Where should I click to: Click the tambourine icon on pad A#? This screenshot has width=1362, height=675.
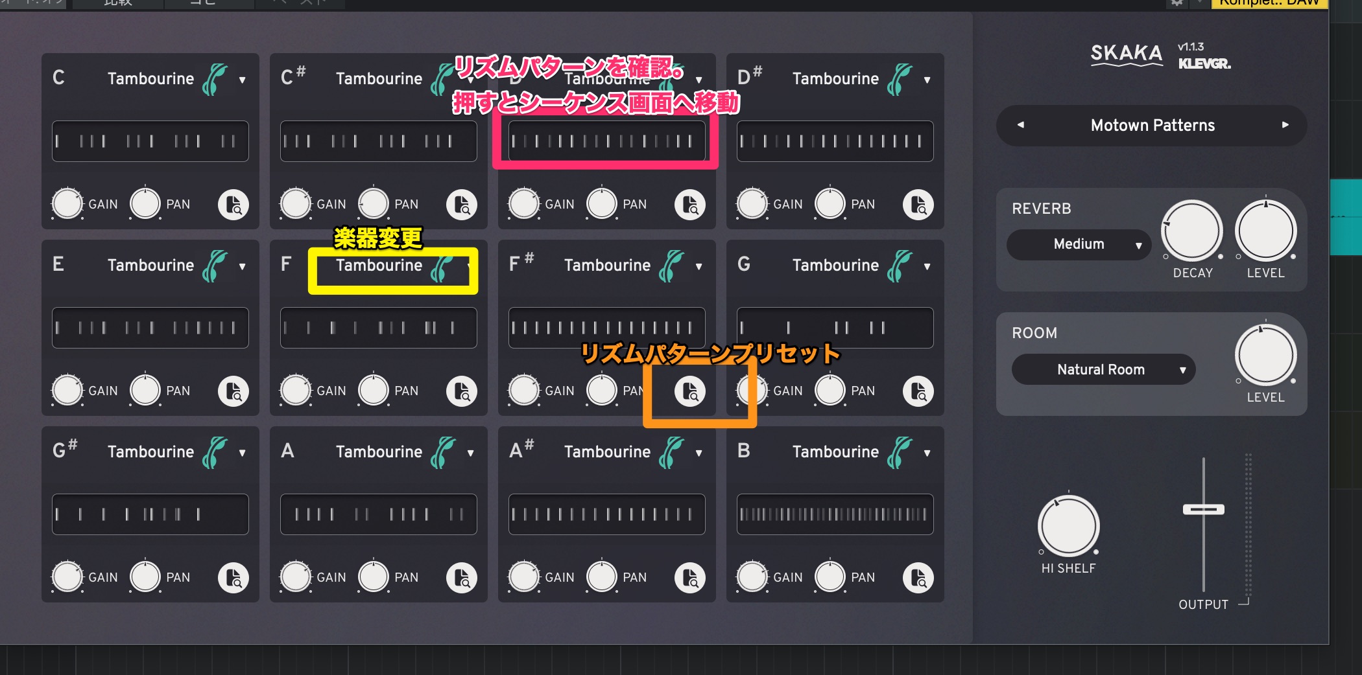pyautogui.click(x=671, y=452)
